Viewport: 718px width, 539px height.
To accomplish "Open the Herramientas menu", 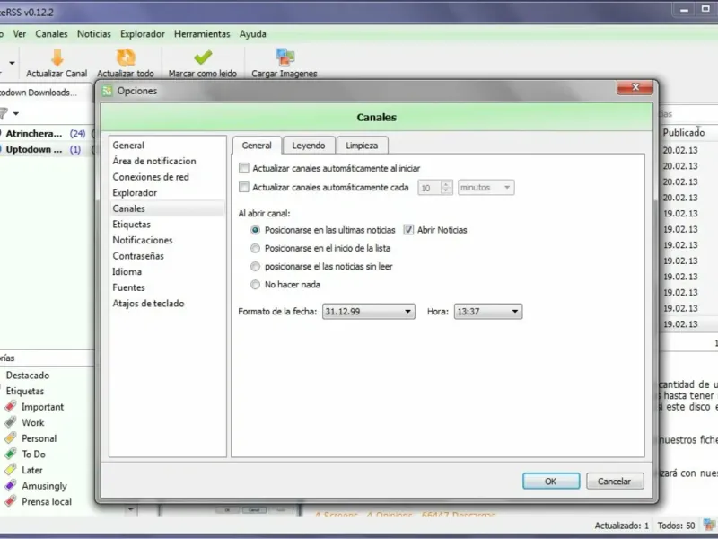I will point(202,34).
